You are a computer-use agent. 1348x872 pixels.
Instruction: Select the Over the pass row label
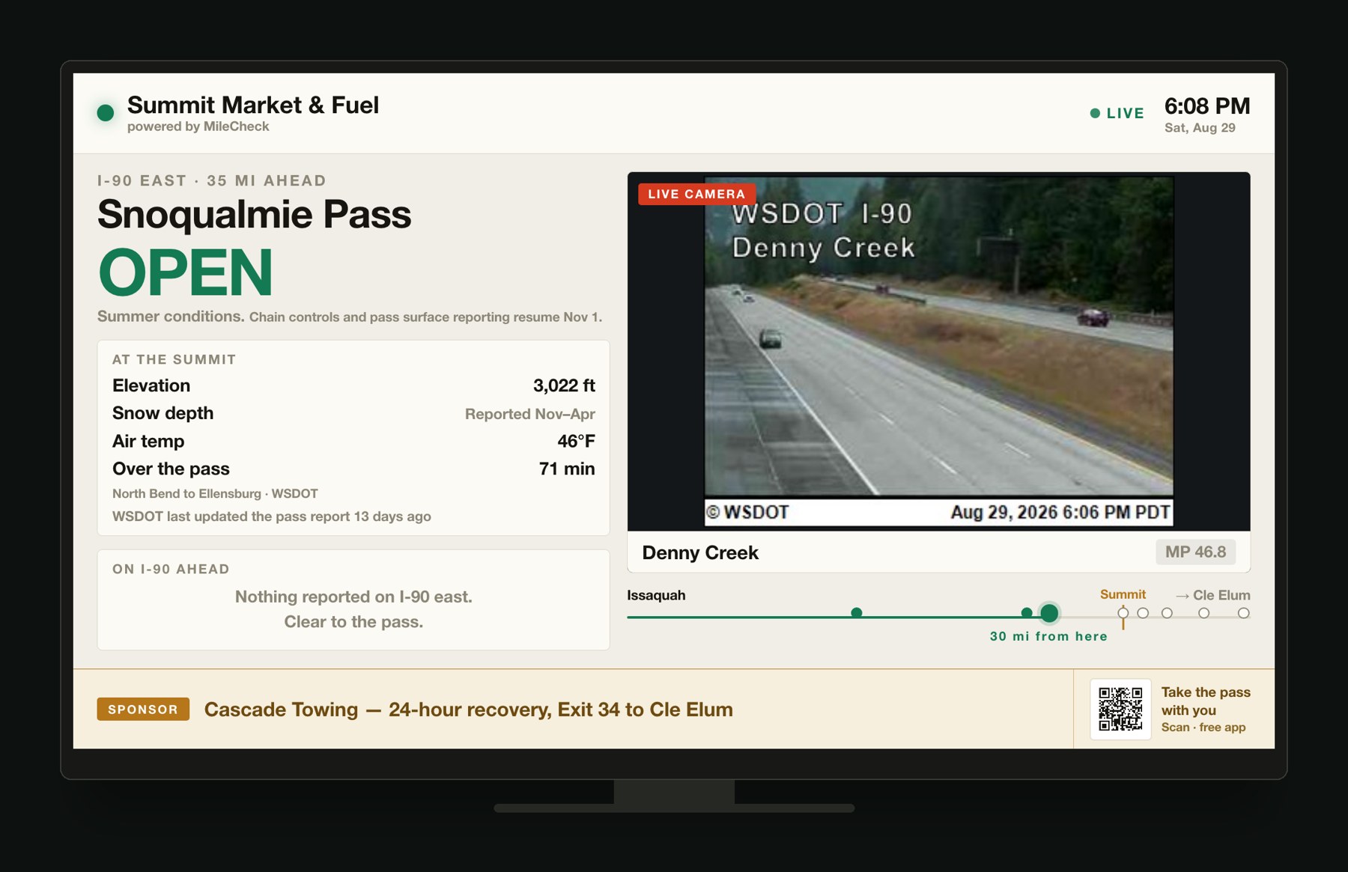tap(171, 469)
